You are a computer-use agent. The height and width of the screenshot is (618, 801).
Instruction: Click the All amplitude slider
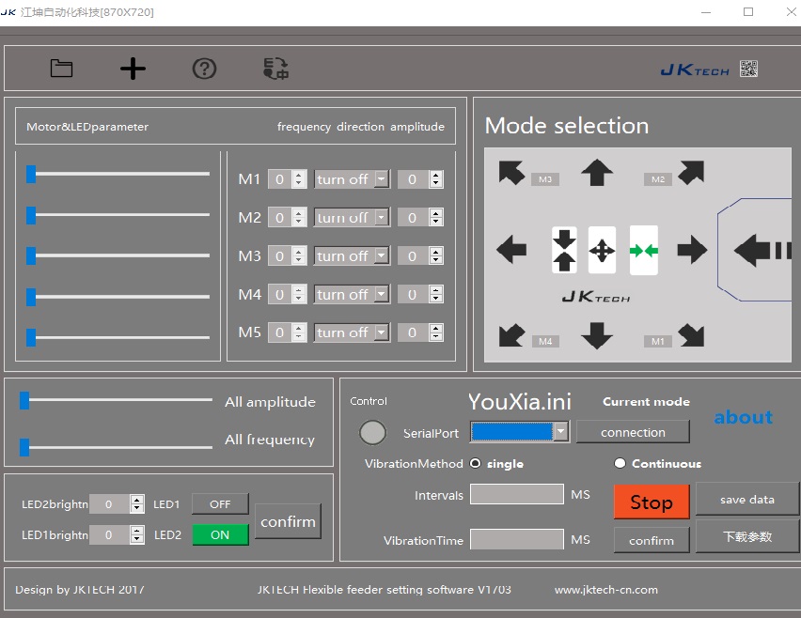click(116, 401)
